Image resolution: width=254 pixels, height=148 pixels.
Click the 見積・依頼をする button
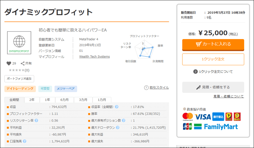pyautogui.click(x=213, y=87)
